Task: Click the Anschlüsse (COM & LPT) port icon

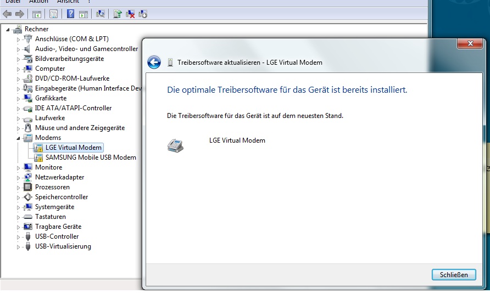Action: click(28, 39)
